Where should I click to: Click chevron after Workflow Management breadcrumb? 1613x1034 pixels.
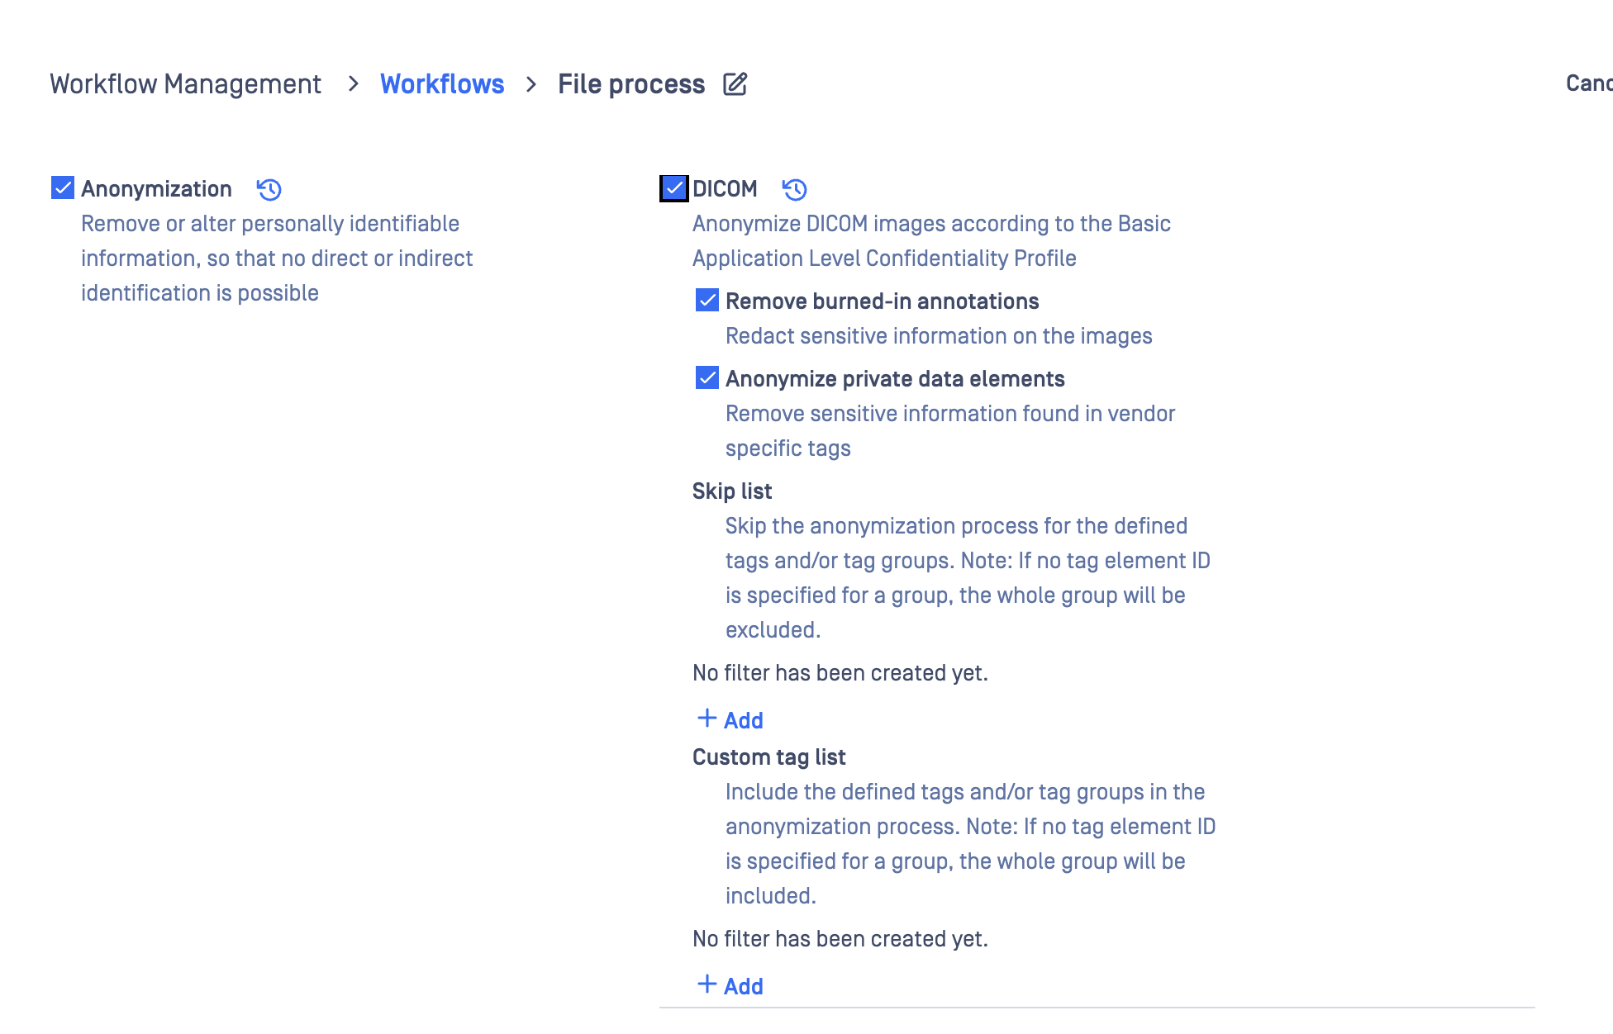click(354, 84)
